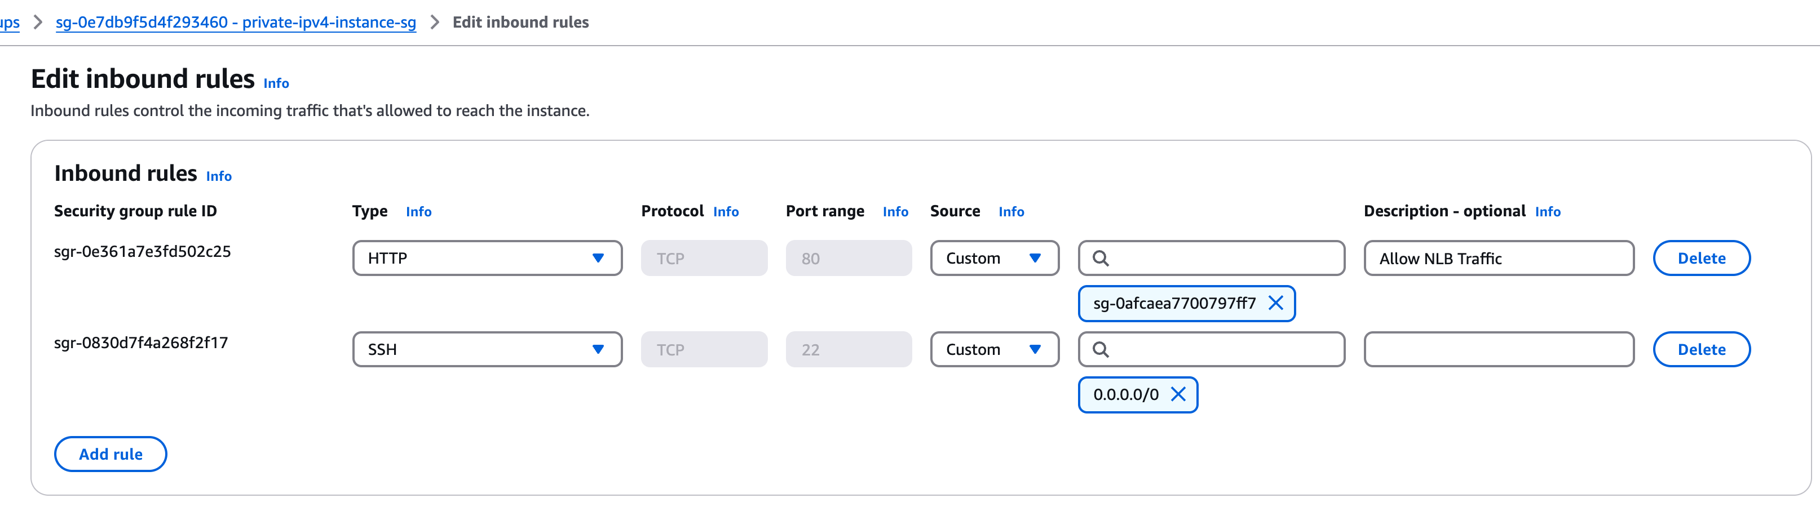1820x507 pixels.
Task: Open the Security Groups breadcrumb link
Action: pyautogui.click(x=9, y=22)
